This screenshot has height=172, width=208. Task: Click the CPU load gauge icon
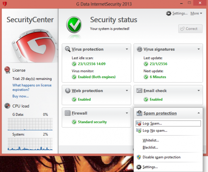point(7,106)
